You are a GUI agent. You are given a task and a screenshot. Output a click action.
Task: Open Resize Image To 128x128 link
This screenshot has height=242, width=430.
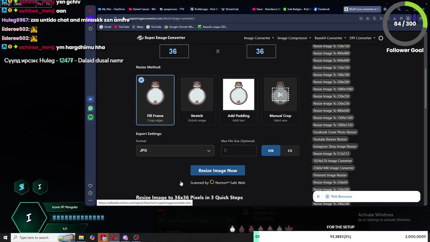[x=331, y=46]
